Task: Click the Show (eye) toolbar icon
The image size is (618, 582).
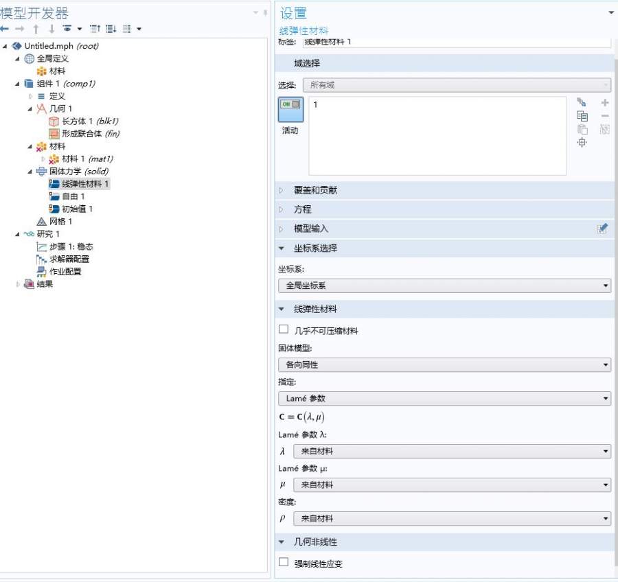Action: [x=67, y=28]
